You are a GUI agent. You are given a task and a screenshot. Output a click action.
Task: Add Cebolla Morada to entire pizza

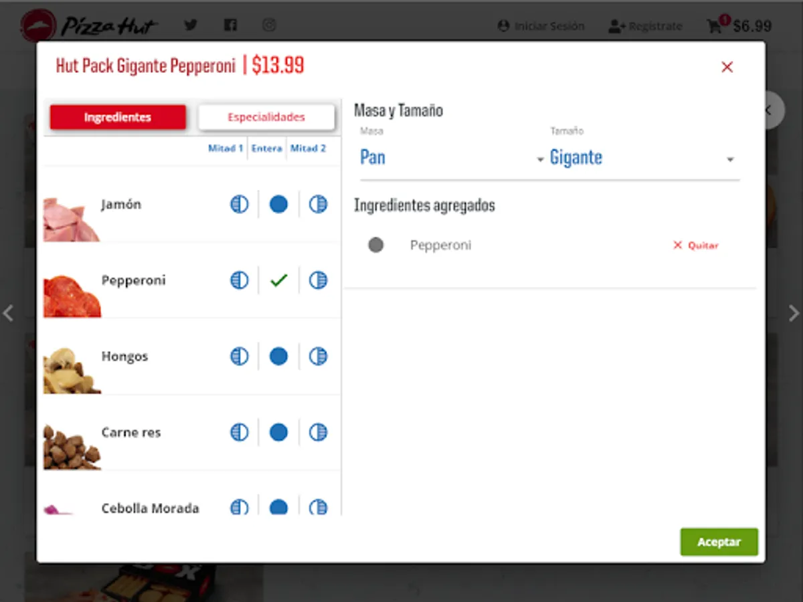(x=278, y=507)
